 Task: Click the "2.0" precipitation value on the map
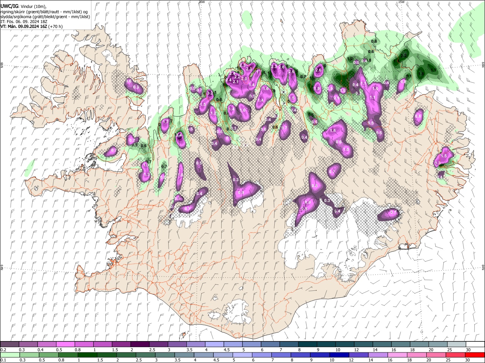pos(244,79)
